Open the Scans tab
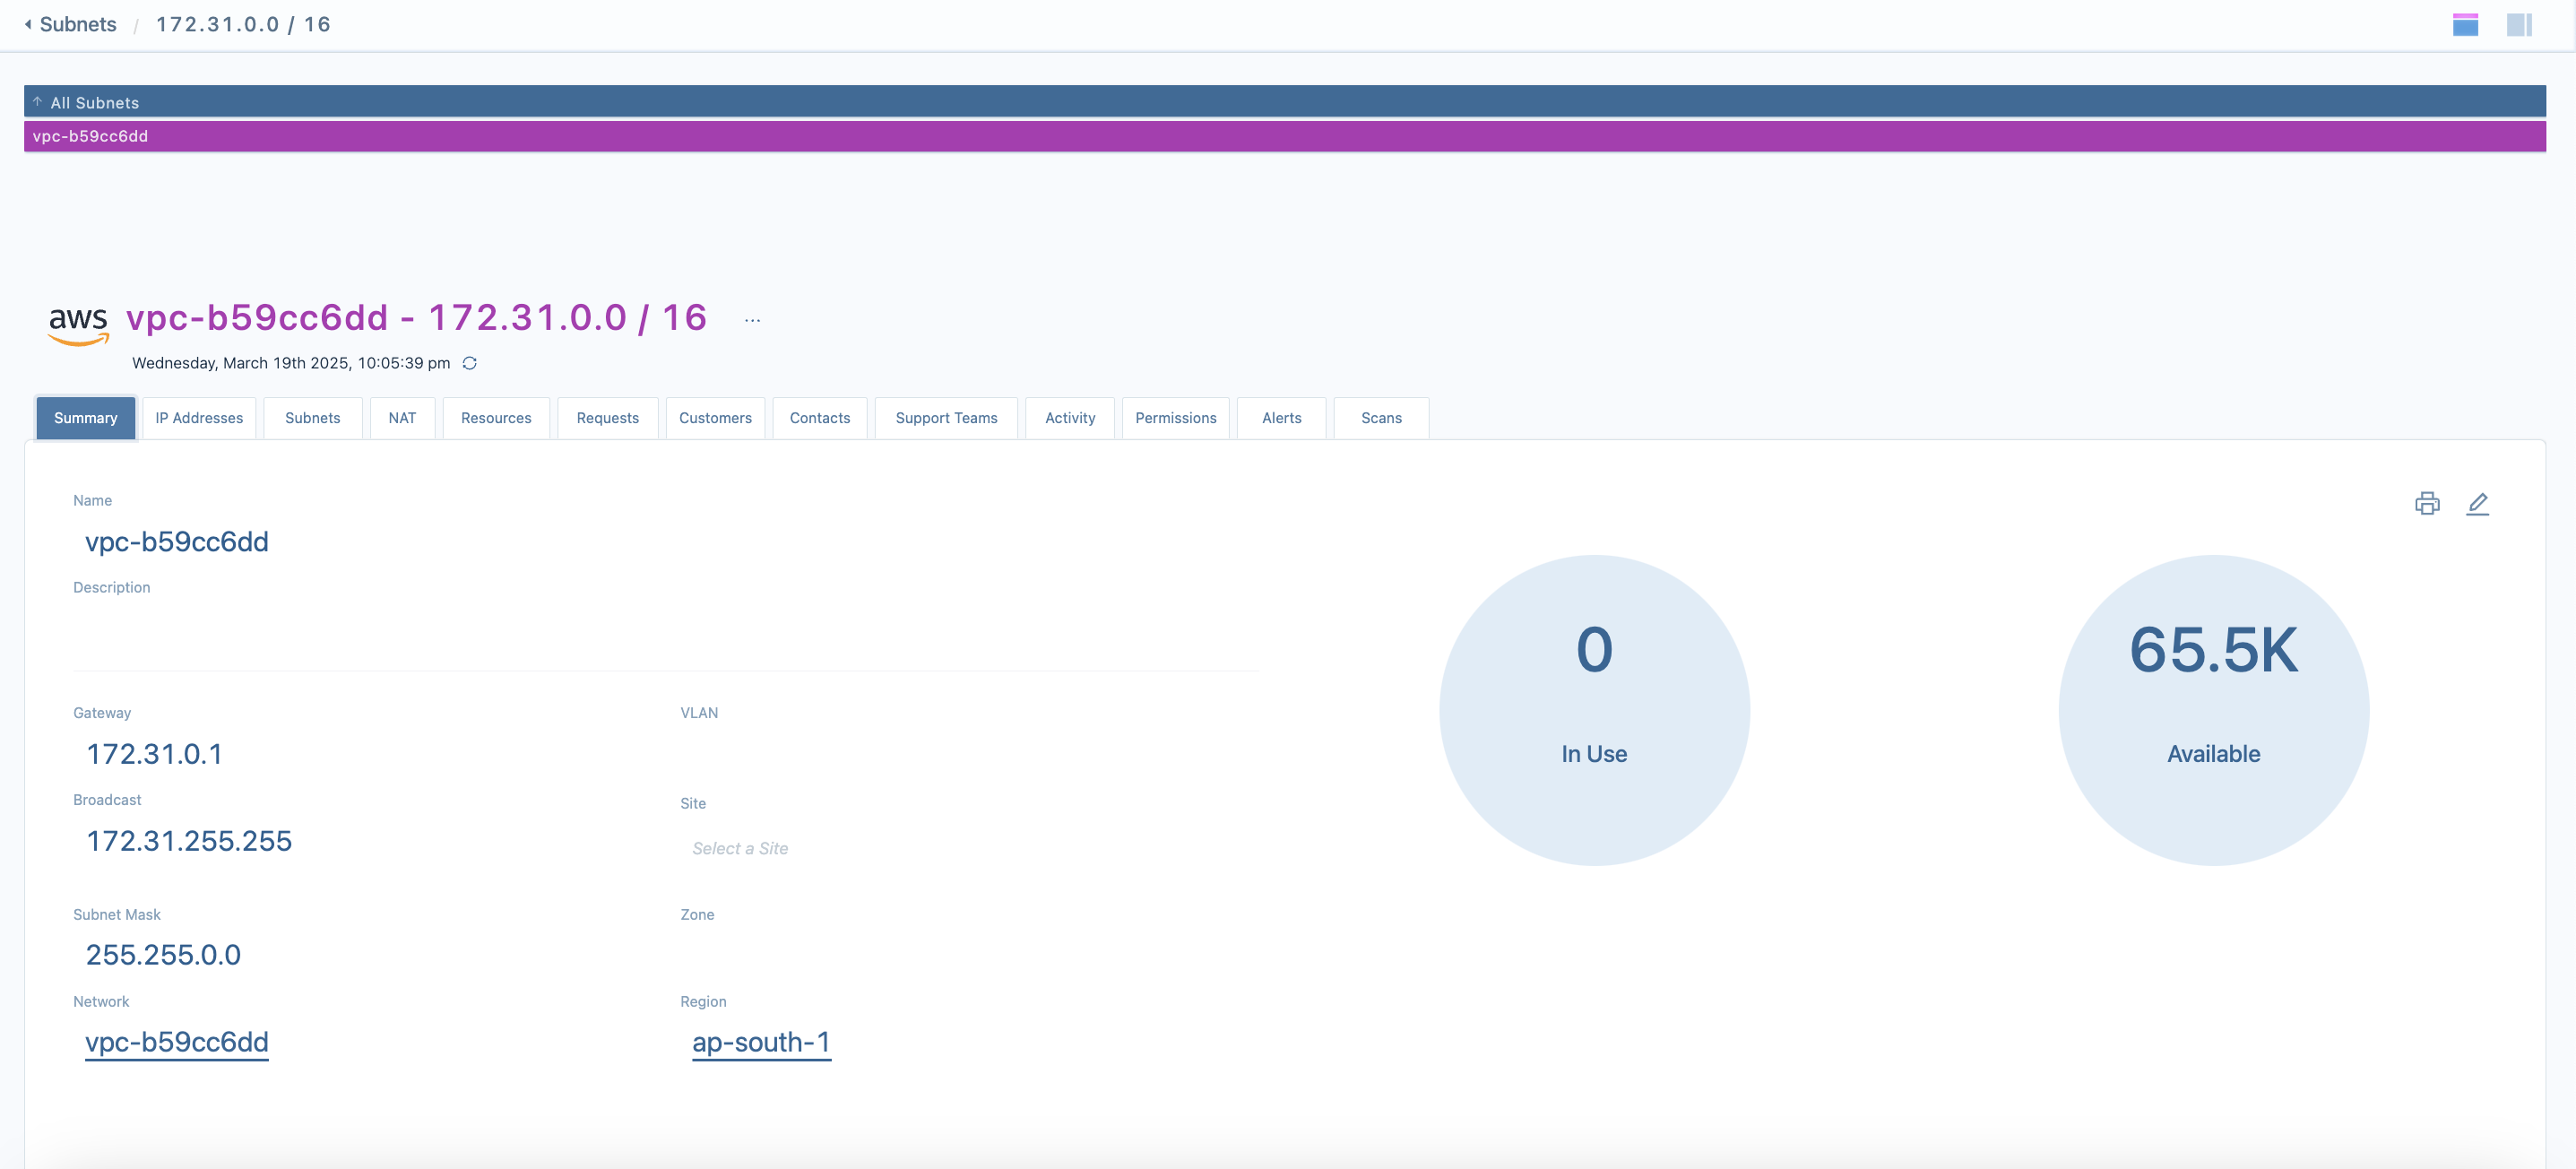The image size is (2576, 1169). tap(1380, 418)
